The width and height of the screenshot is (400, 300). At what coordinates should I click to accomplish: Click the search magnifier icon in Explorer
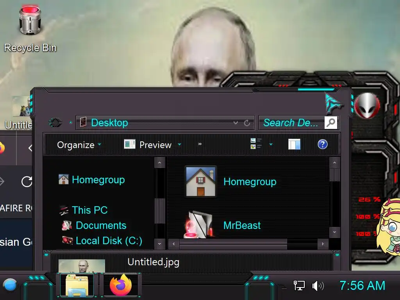[331, 123]
